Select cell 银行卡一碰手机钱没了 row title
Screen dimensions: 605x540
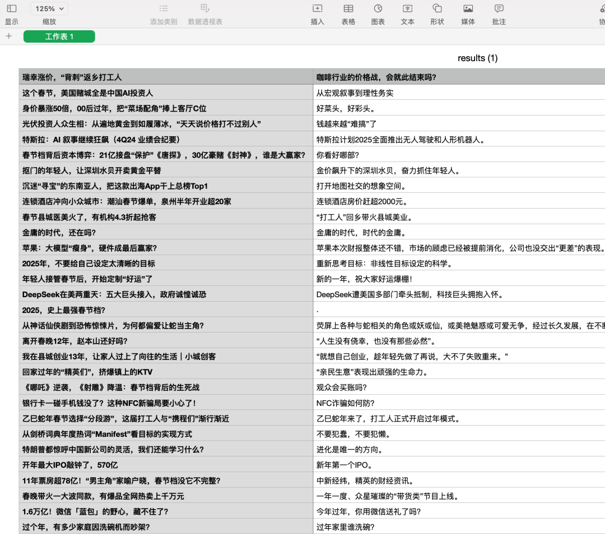[166, 403]
